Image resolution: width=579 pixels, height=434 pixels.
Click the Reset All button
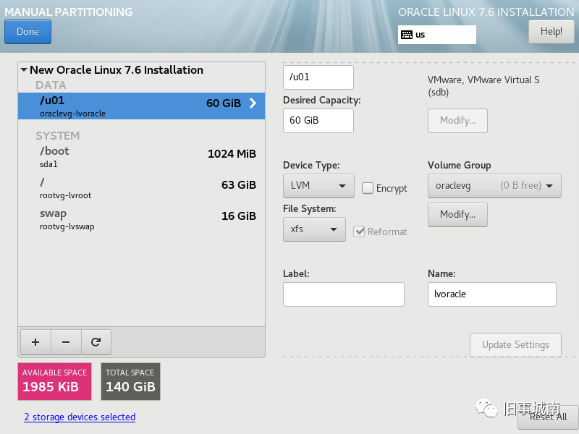(x=548, y=417)
